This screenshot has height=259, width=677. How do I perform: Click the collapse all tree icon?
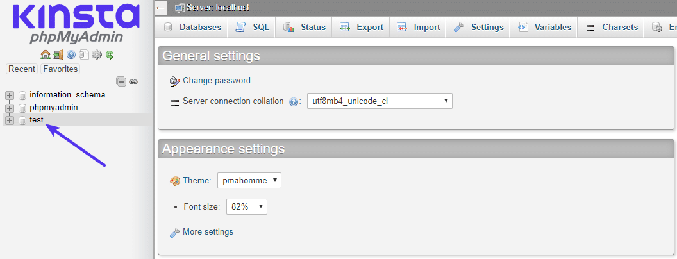pyautogui.click(x=121, y=81)
